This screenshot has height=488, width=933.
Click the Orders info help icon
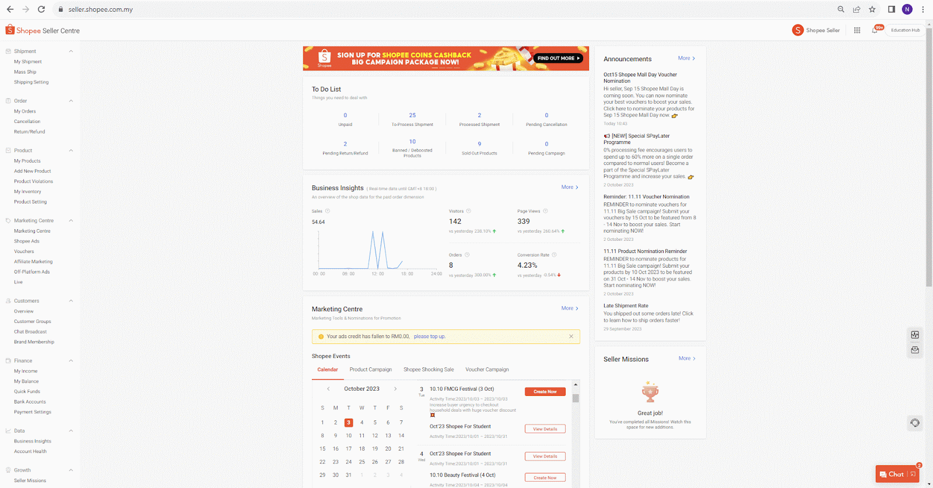pyautogui.click(x=467, y=255)
